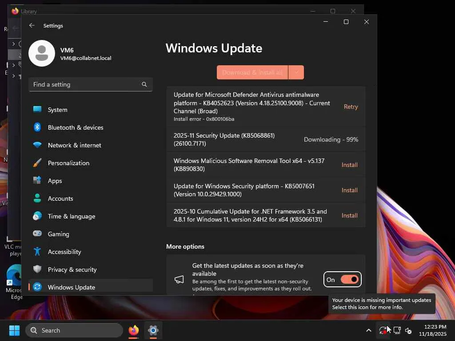This screenshot has width=455, height=341.
Task: Click the search magnifier in Find a setting
Action: tap(144, 84)
